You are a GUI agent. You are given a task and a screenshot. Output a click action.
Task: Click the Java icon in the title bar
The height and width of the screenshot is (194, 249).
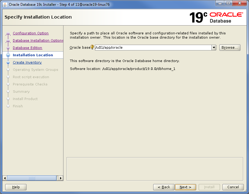click(x=5, y=4)
